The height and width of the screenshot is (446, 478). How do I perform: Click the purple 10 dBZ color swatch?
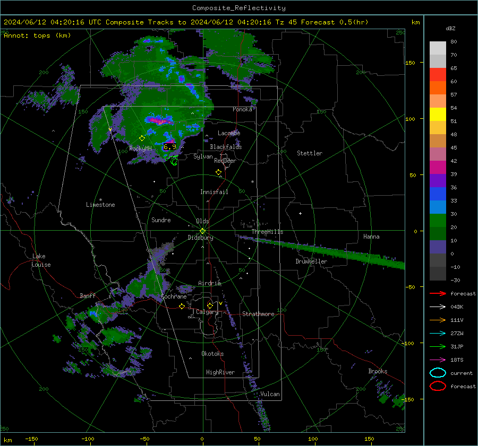[x=438, y=247]
